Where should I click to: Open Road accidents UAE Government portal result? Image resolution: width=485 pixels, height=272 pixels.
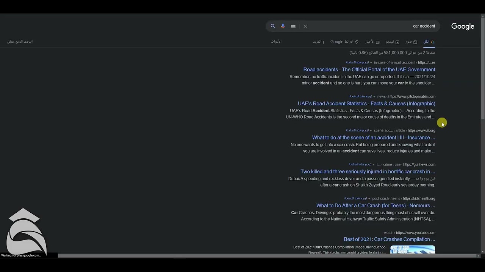(369, 70)
